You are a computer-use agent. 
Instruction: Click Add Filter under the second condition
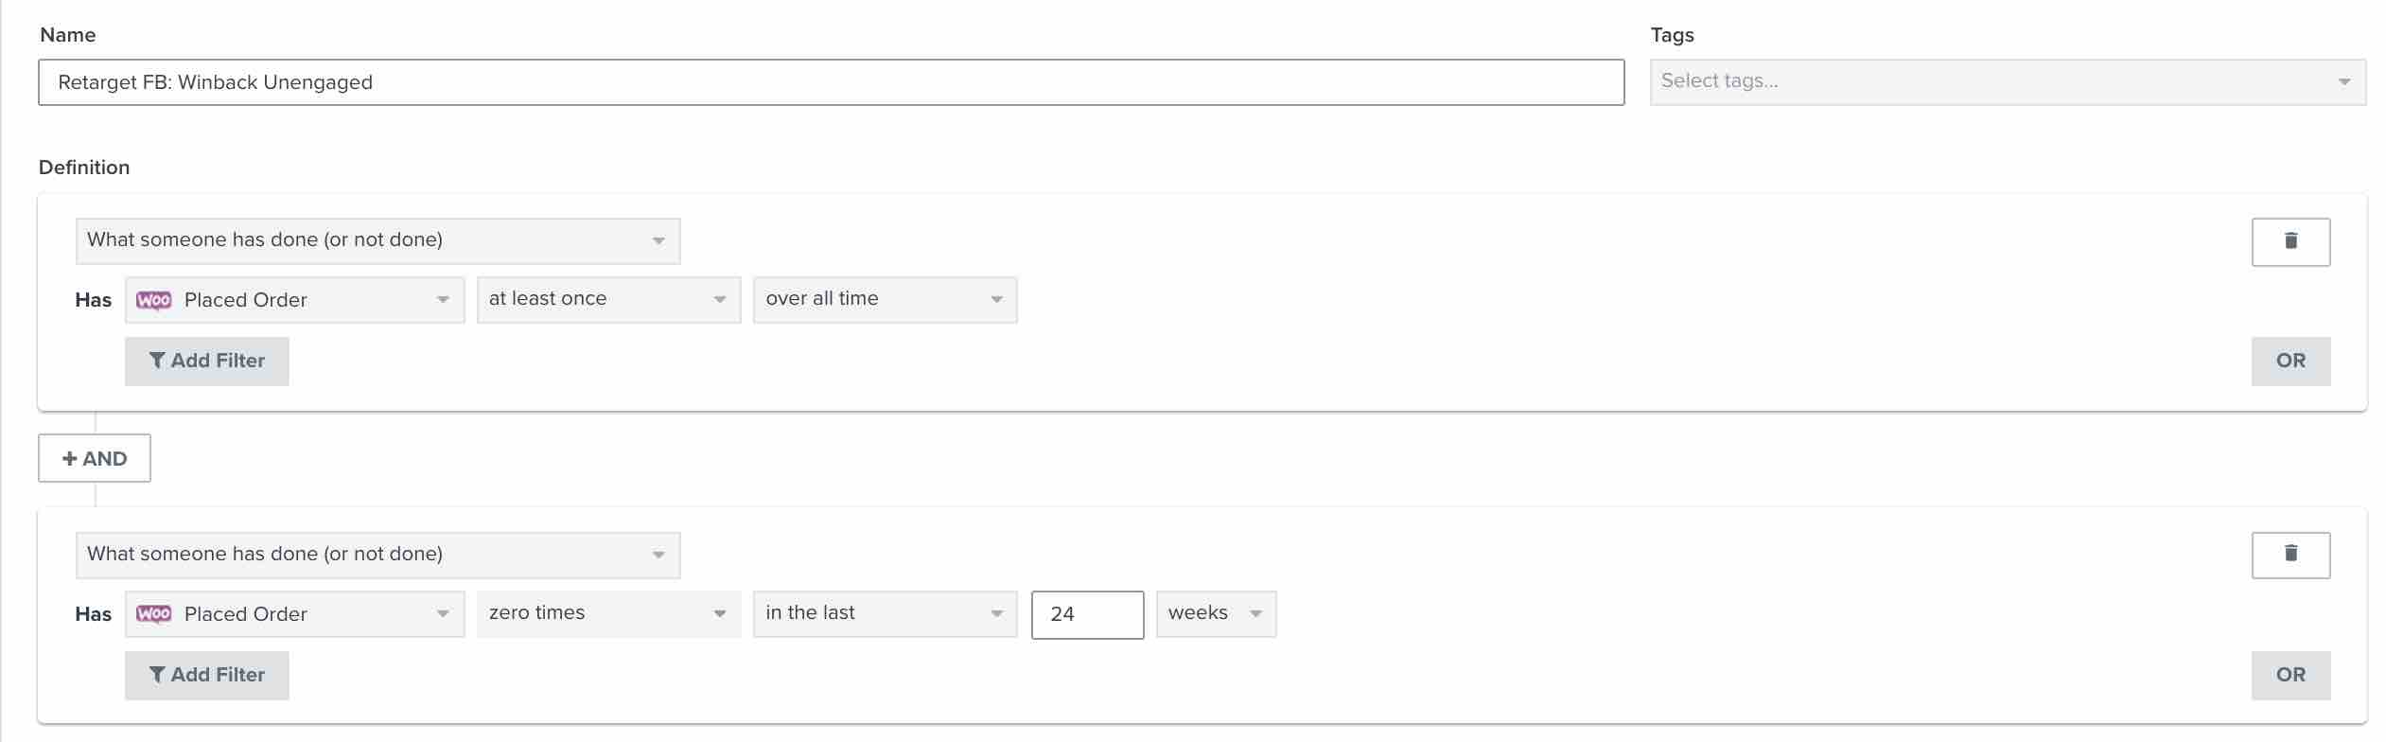206,675
